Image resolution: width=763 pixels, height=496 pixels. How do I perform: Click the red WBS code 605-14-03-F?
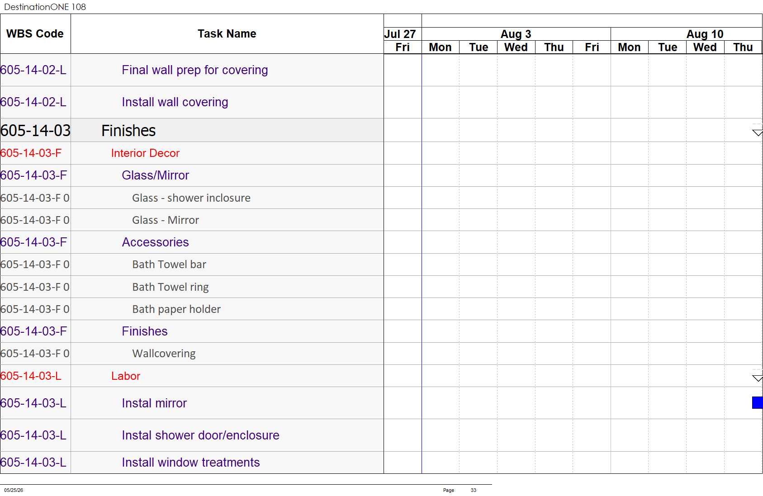pyautogui.click(x=31, y=153)
